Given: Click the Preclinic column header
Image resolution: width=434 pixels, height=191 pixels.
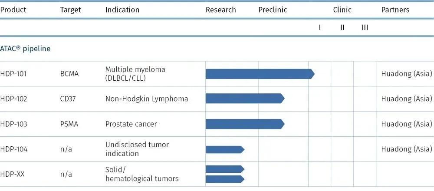Looking at the screenshot, I should coord(273,10).
